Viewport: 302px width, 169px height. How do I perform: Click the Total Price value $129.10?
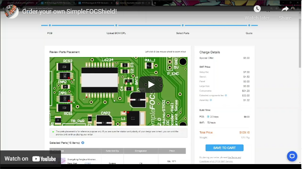pos(245,133)
